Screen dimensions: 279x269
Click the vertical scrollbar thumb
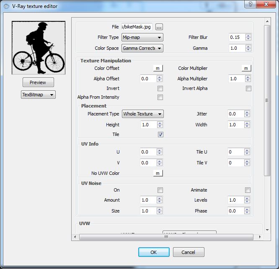tap(267, 100)
